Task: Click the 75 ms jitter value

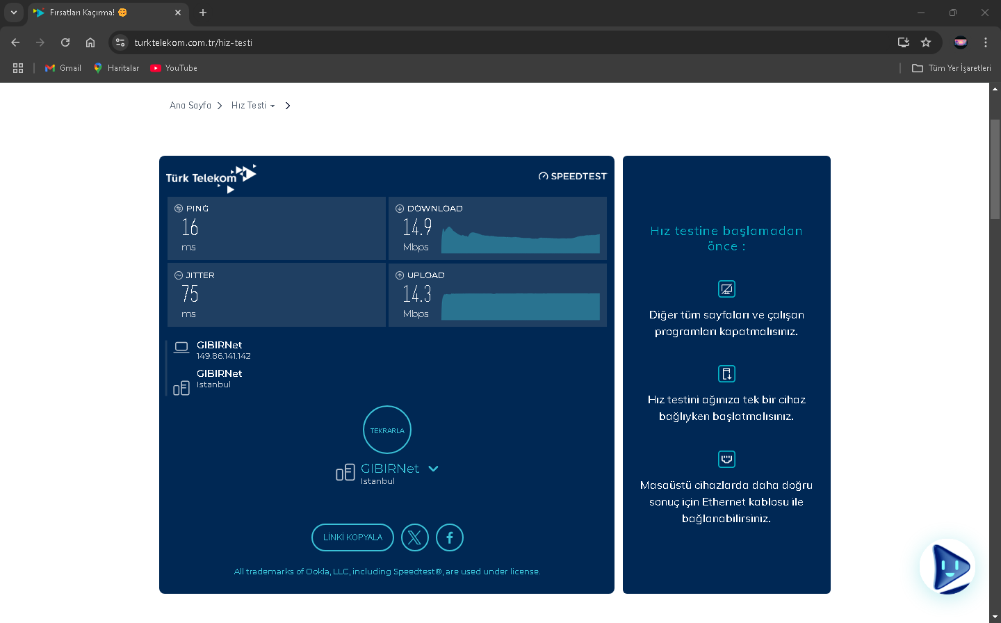Action: point(190,294)
